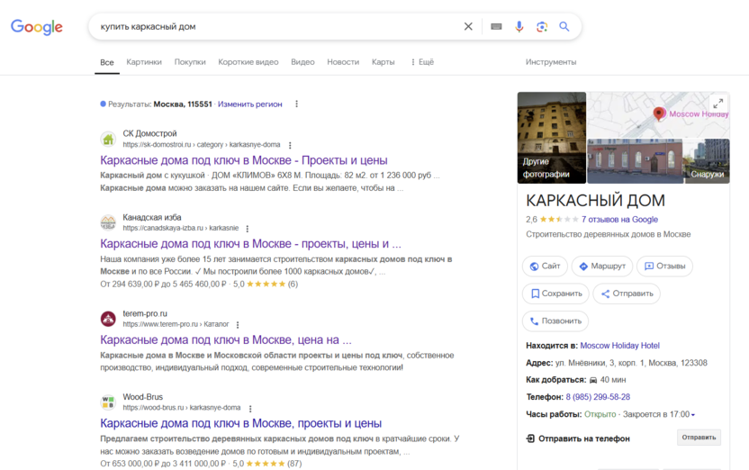Clear the search query with X icon

(468, 27)
